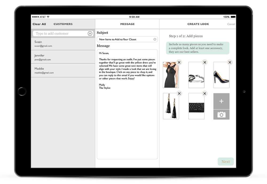Tap the plus icon to add customer
267x184 pixels.
(x=90, y=34)
